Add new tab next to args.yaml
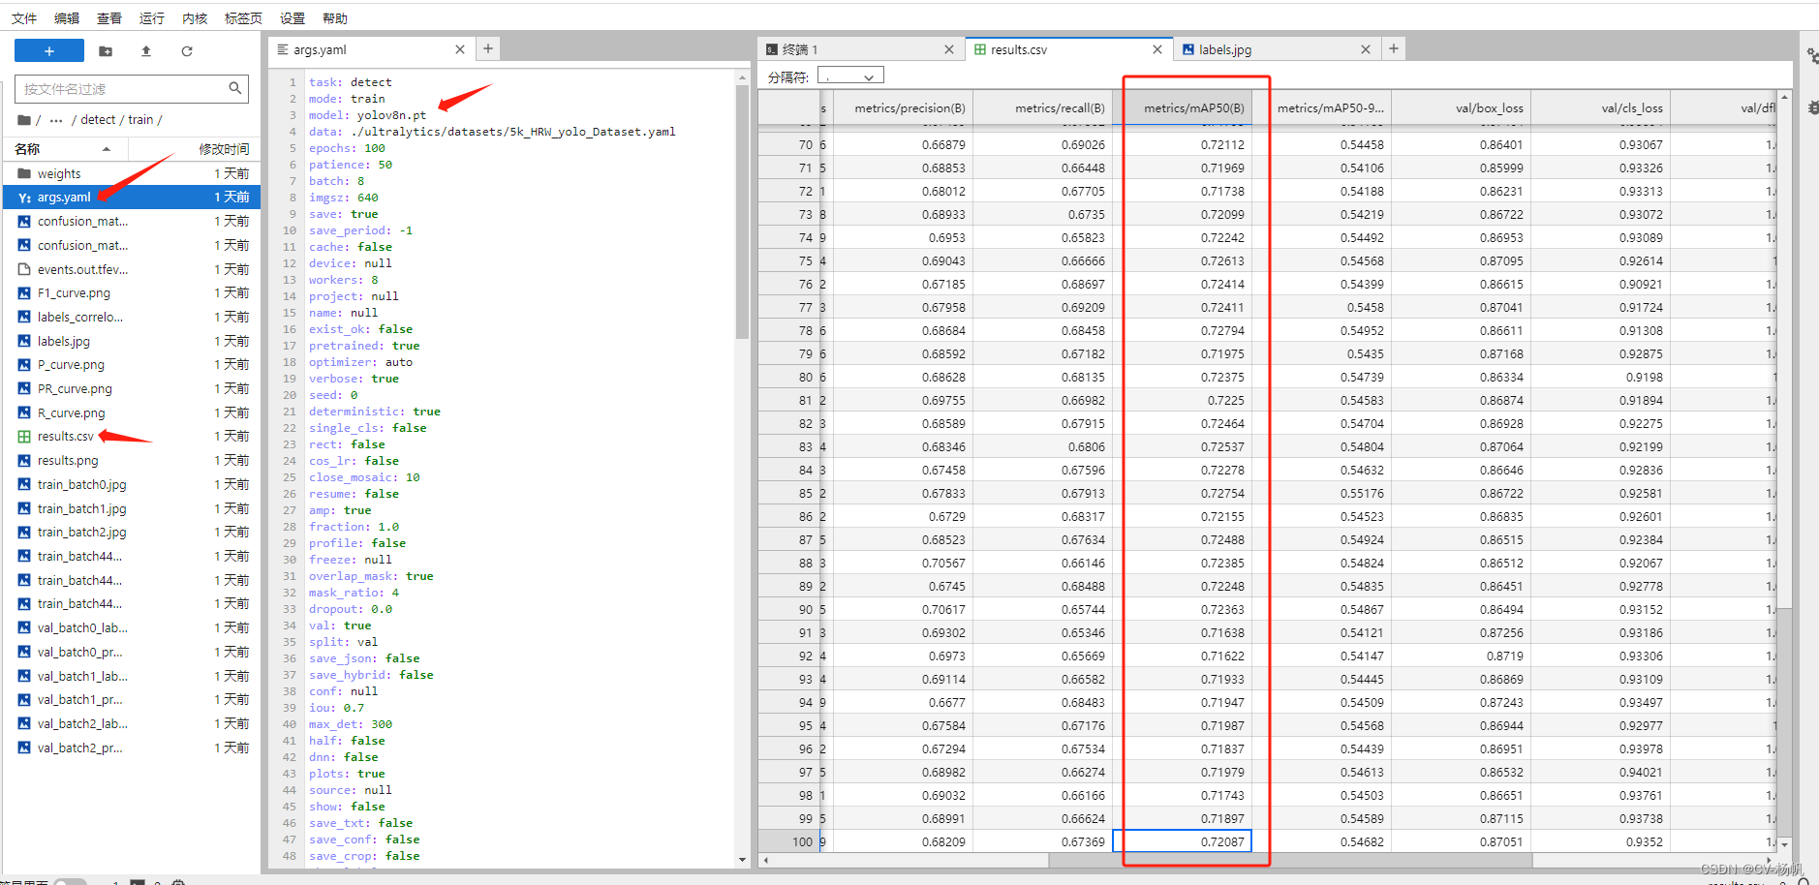 point(488,48)
